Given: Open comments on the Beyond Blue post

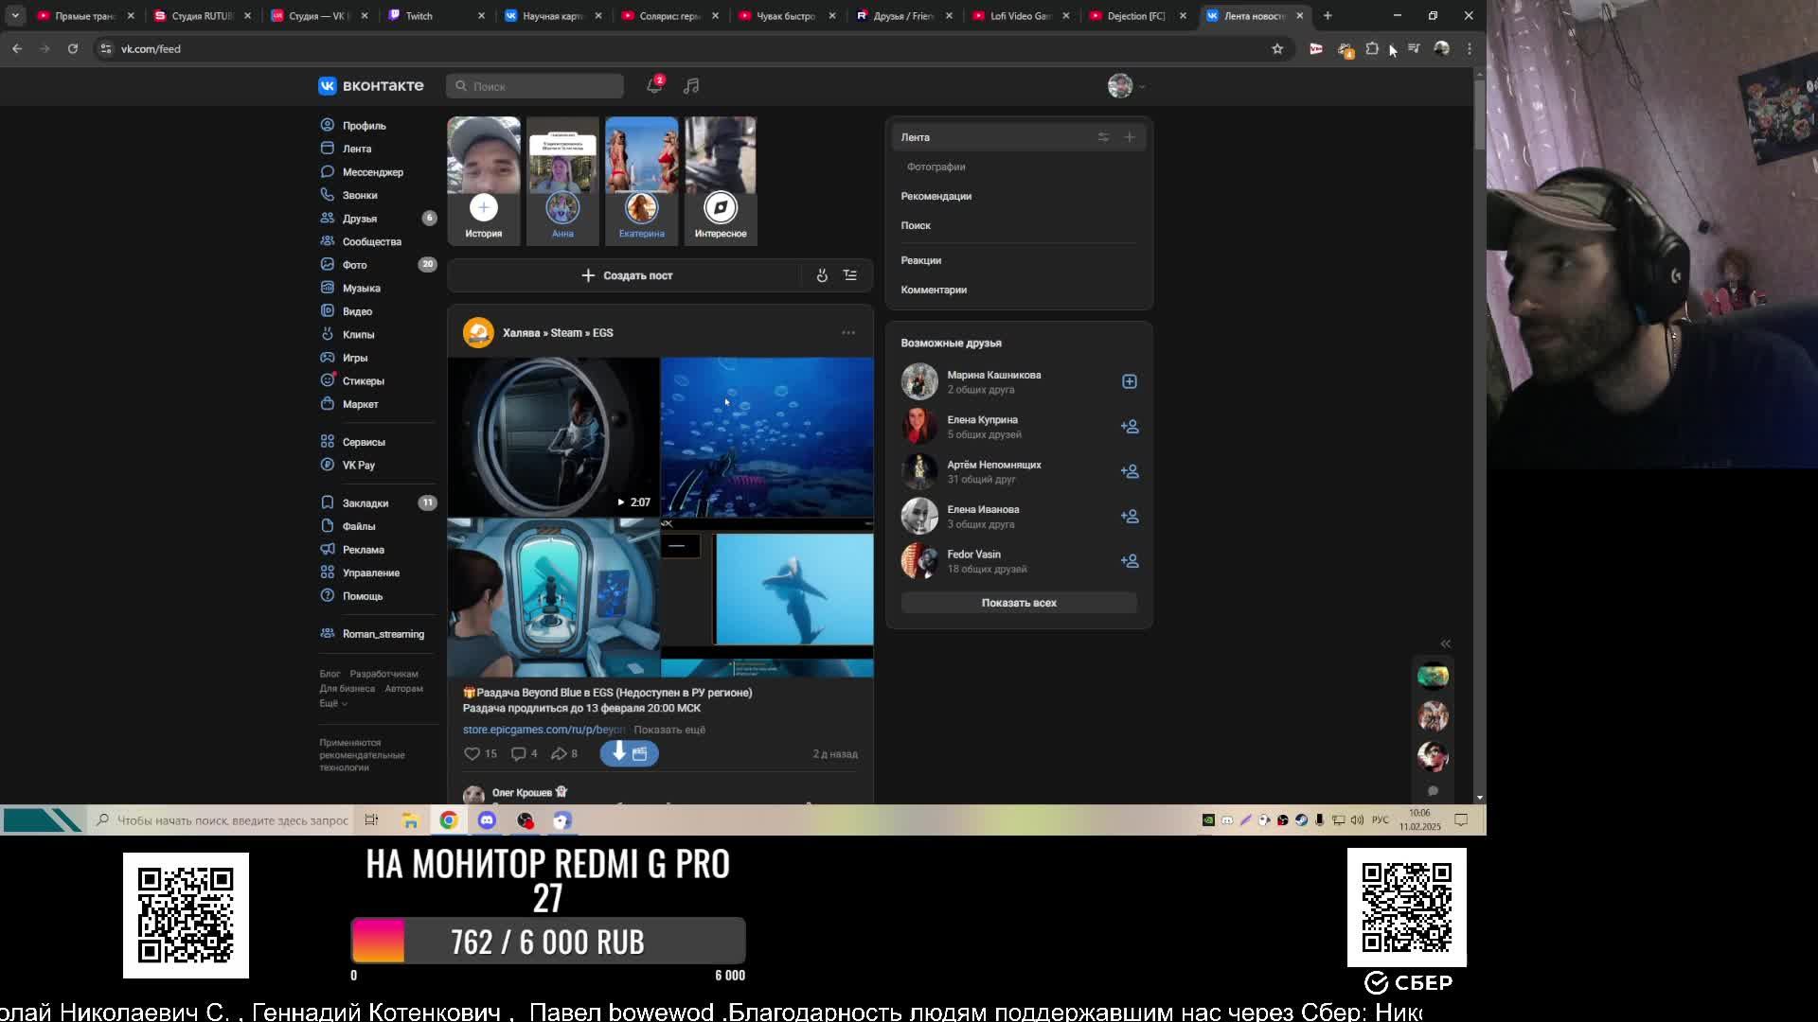Looking at the screenshot, I should coord(519,754).
